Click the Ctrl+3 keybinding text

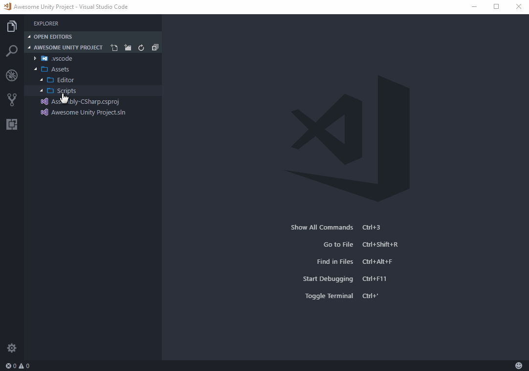[371, 228]
